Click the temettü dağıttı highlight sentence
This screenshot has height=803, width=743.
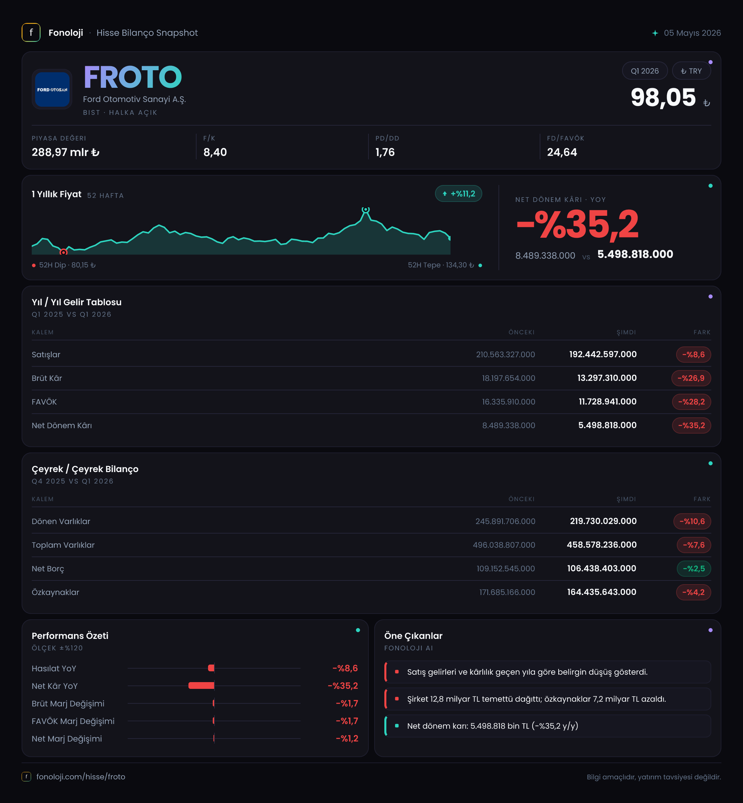click(x=536, y=699)
